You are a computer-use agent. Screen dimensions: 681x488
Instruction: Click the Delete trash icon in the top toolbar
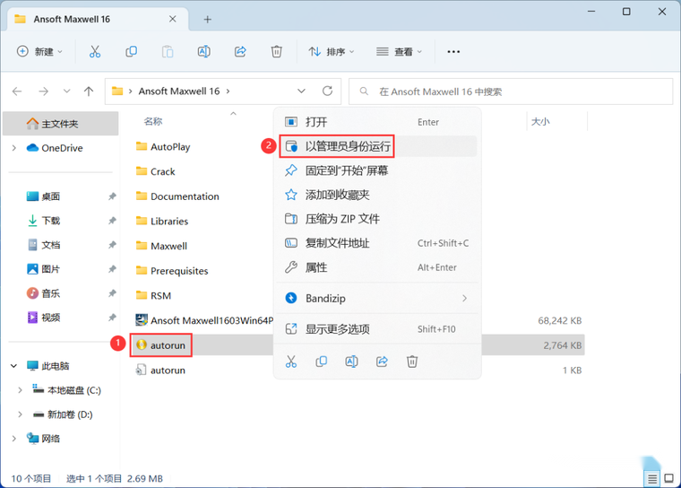(x=277, y=52)
